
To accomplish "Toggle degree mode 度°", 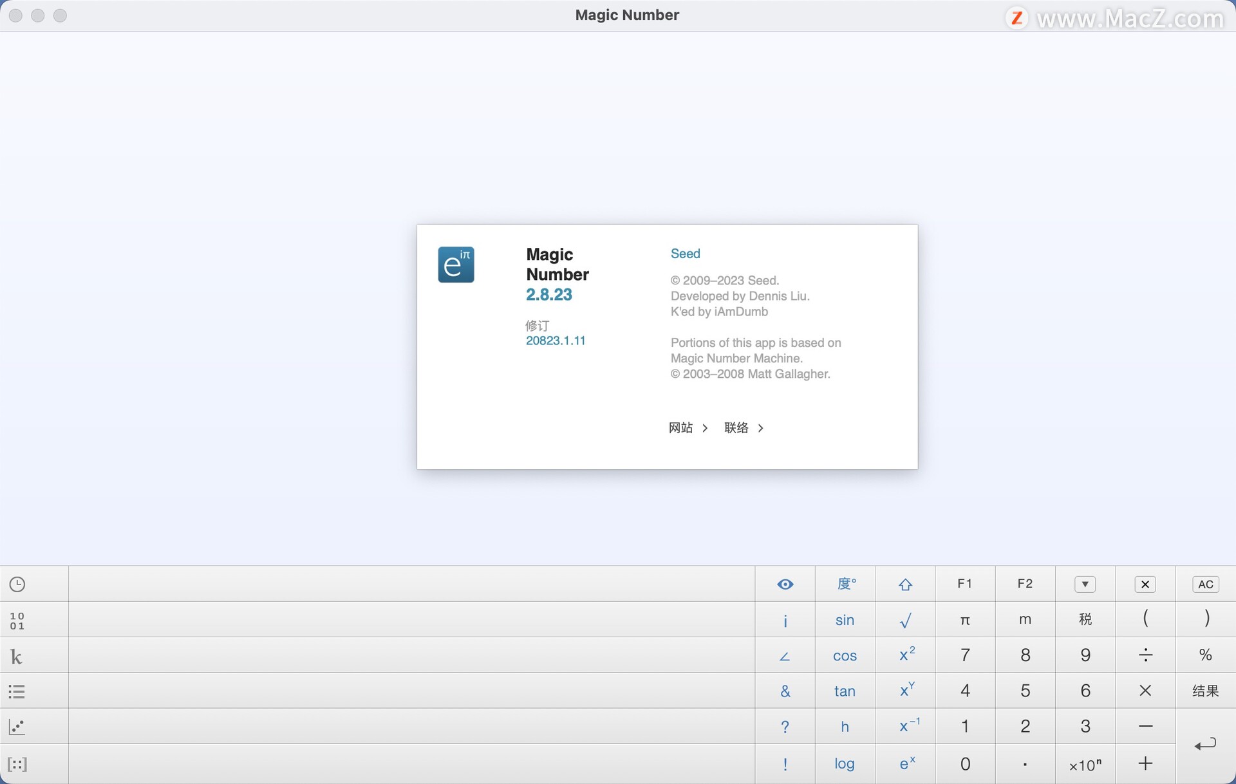I will tap(845, 584).
